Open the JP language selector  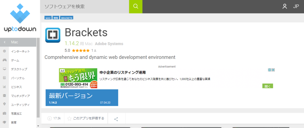pos(296,7)
